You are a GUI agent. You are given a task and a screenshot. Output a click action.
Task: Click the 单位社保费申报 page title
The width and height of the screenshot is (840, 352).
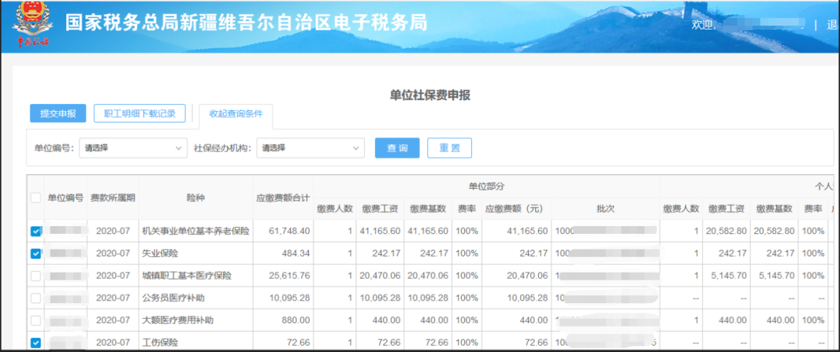click(x=430, y=96)
